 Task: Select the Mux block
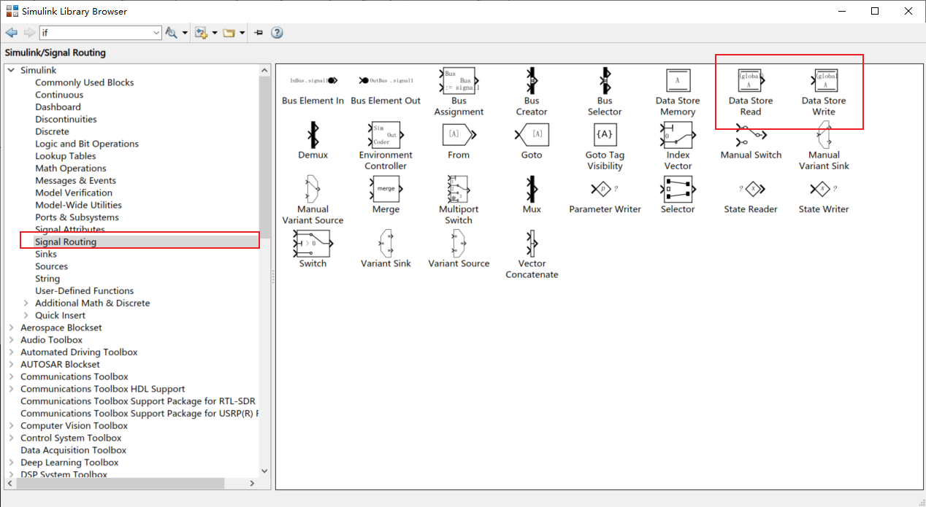pyautogui.click(x=532, y=190)
